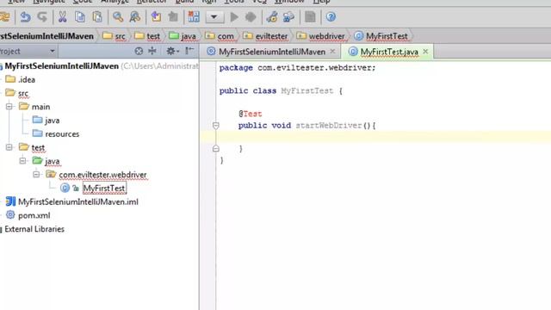Click the Make Project build icon
This screenshot has height=310, width=551.
click(194, 17)
